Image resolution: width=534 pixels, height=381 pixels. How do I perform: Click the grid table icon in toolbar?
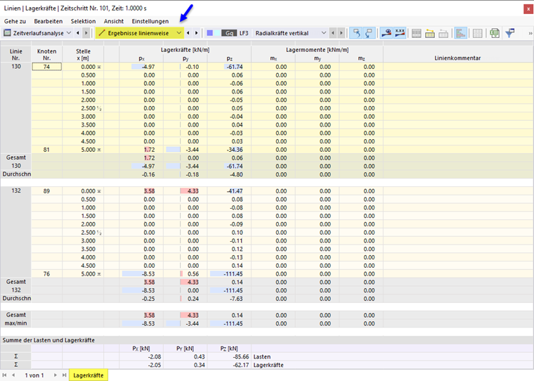point(478,33)
